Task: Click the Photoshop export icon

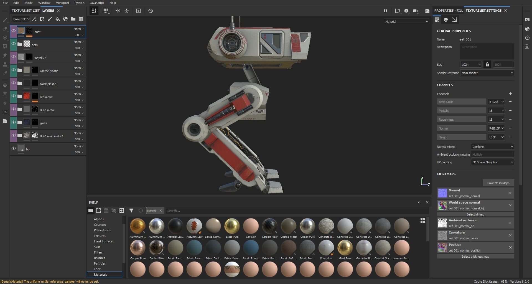Action: pyautogui.click(x=5, y=112)
